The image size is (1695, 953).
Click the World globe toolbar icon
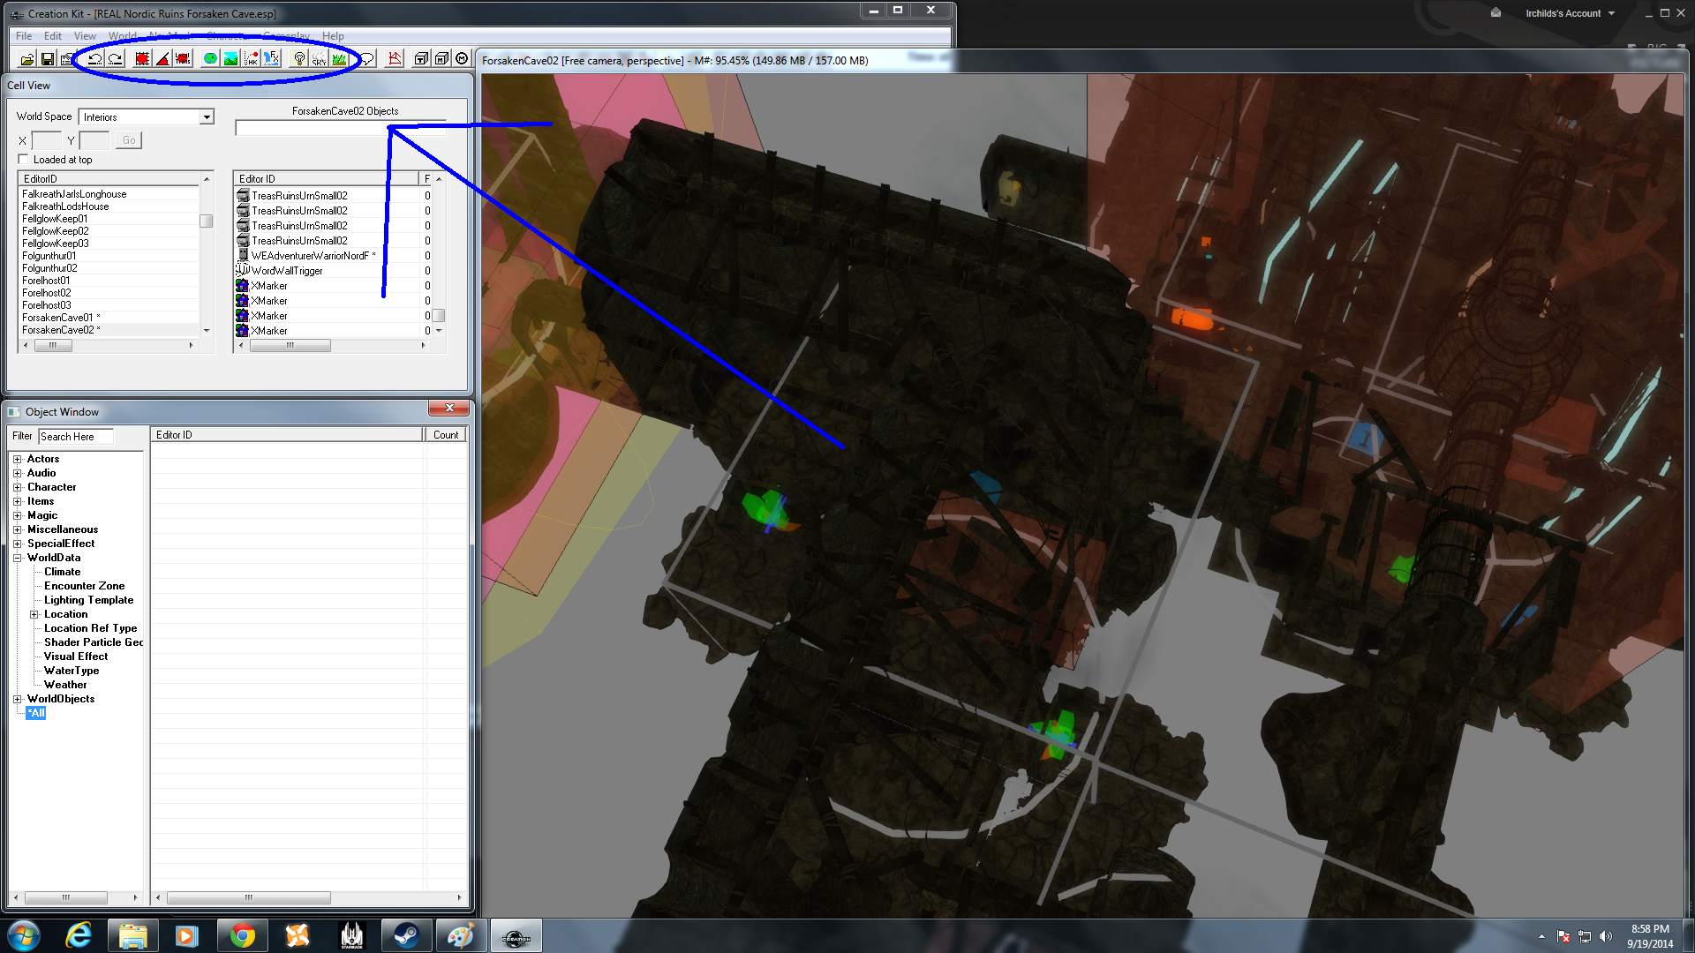pos(210,59)
